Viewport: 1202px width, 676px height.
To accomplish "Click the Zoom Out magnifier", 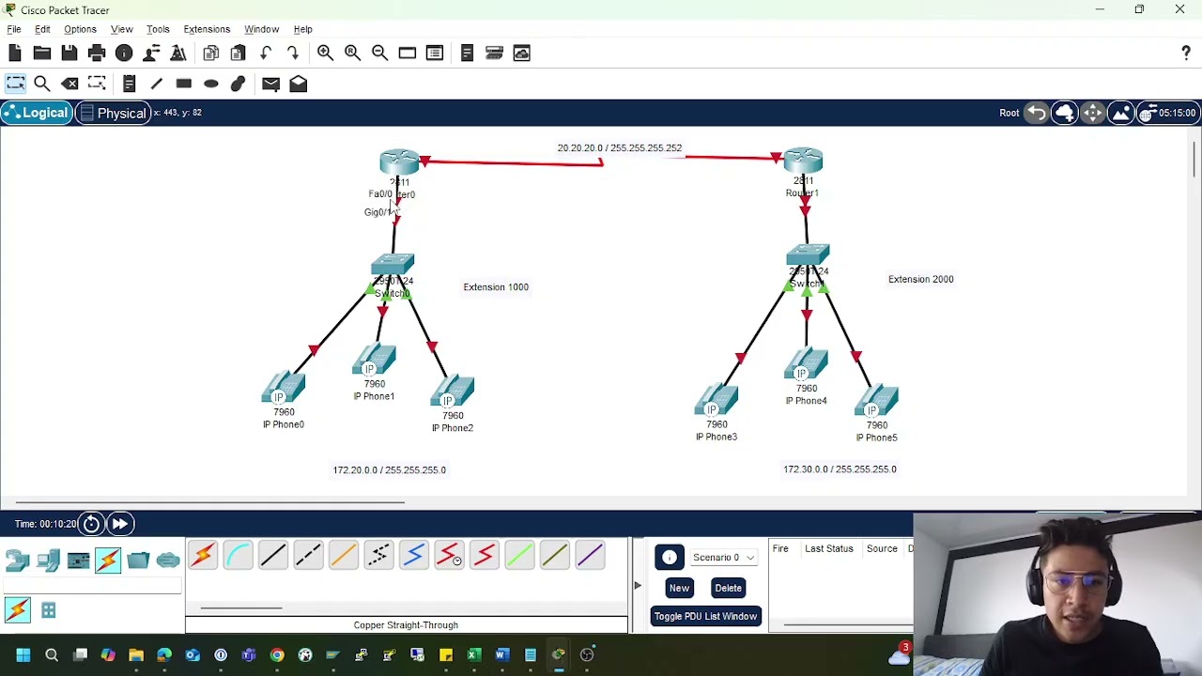I will pyautogui.click(x=379, y=54).
